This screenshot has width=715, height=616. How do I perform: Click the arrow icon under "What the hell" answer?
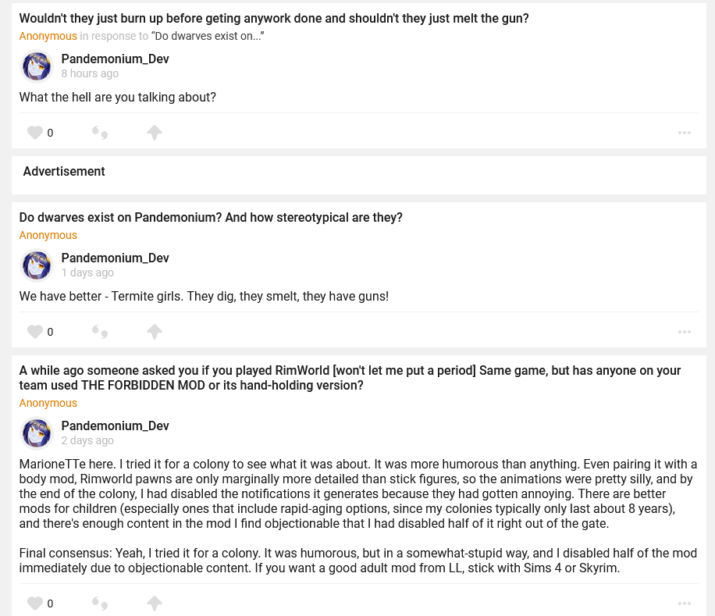155,133
